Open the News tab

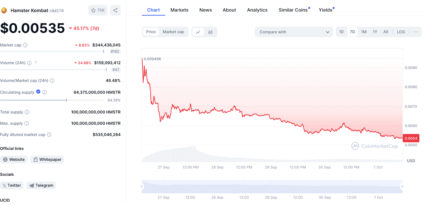(x=206, y=10)
